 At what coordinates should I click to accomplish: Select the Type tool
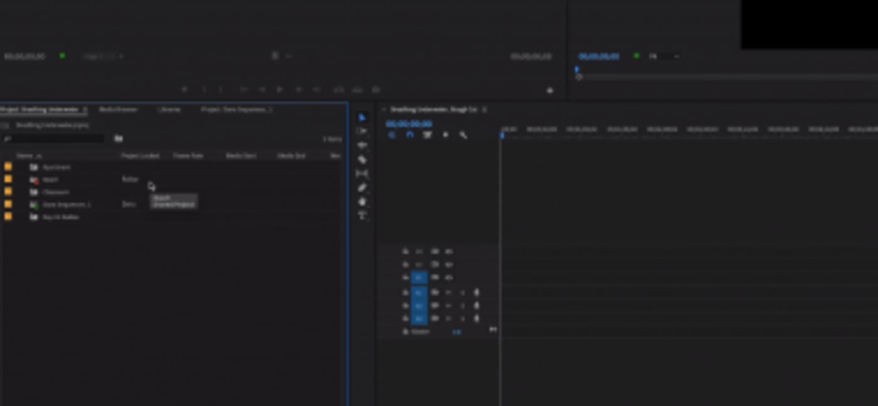(x=362, y=216)
